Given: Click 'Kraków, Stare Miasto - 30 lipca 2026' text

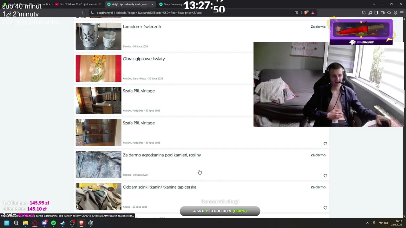Looking at the screenshot, I should click(x=143, y=79).
